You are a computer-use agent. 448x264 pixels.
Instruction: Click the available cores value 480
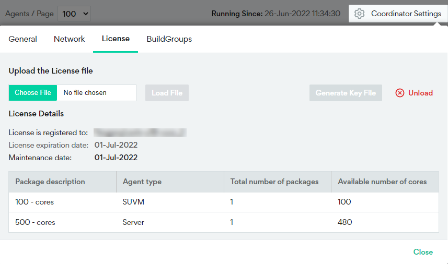pyautogui.click(x=345, y=222)
